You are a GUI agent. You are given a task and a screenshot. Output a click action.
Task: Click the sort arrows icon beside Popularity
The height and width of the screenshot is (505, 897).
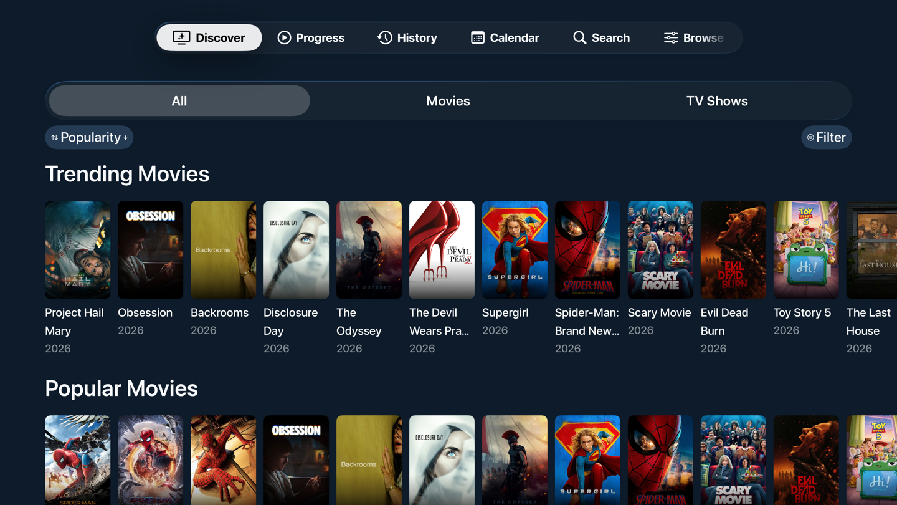click(54, 138)
